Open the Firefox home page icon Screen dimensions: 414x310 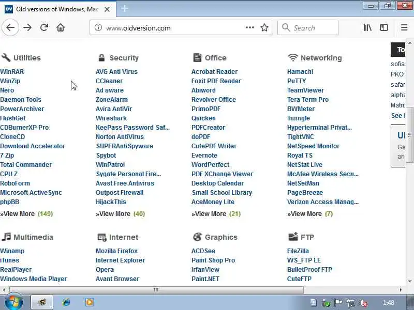[x=61, y=27]
